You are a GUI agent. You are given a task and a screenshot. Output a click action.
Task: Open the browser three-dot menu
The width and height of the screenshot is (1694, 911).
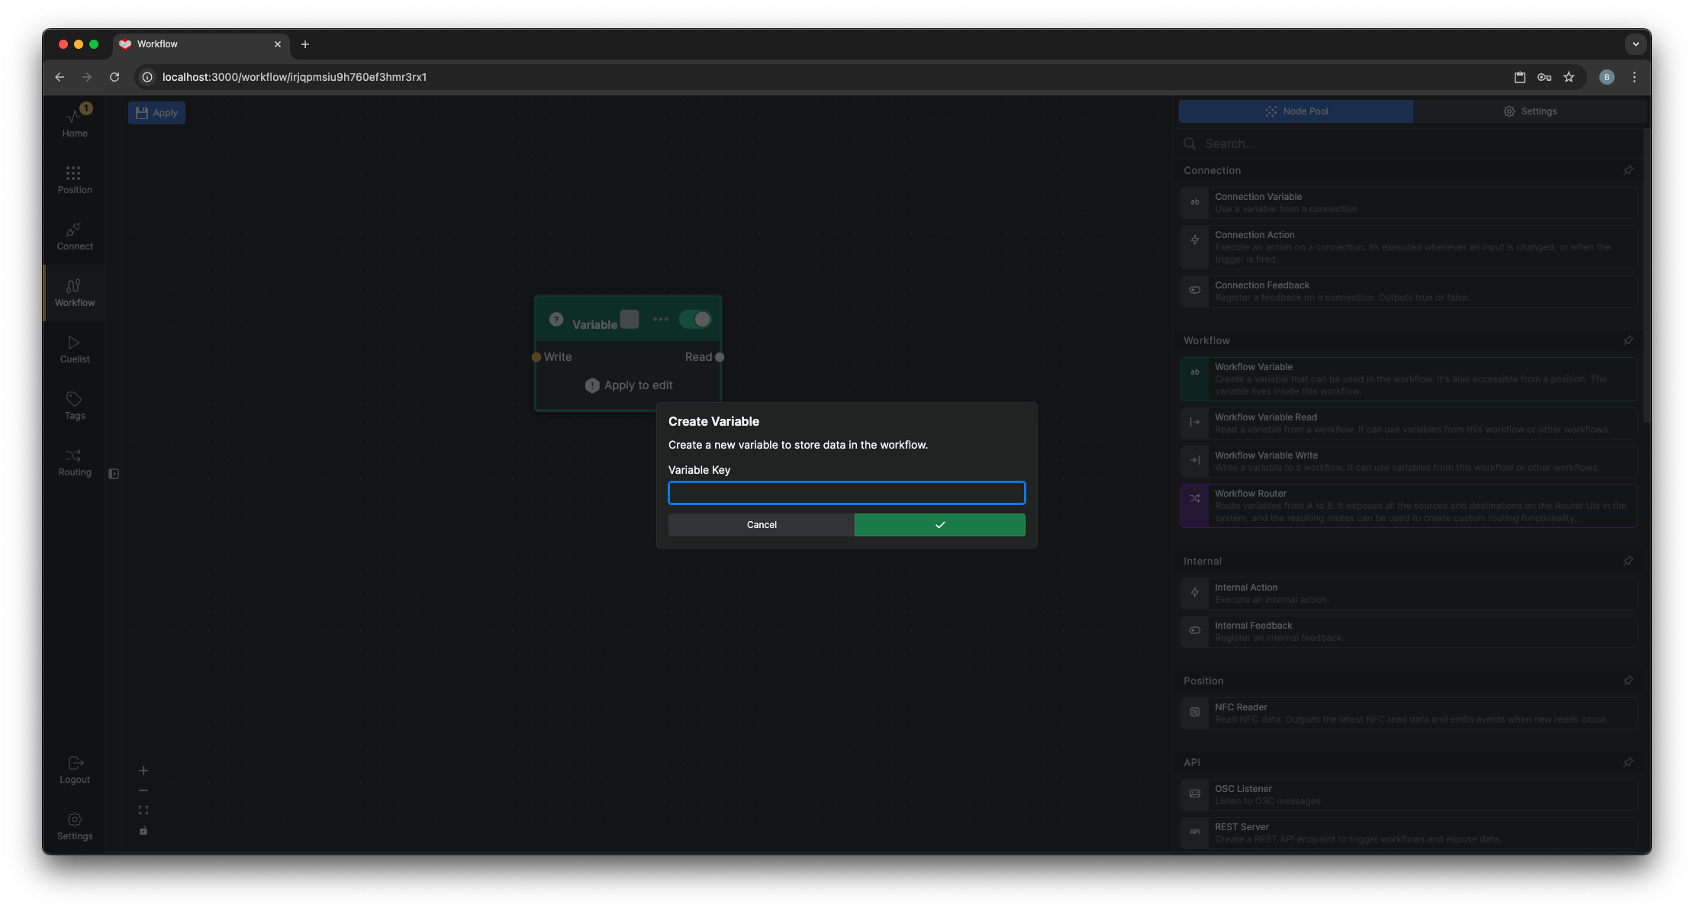coord(1634,77)
